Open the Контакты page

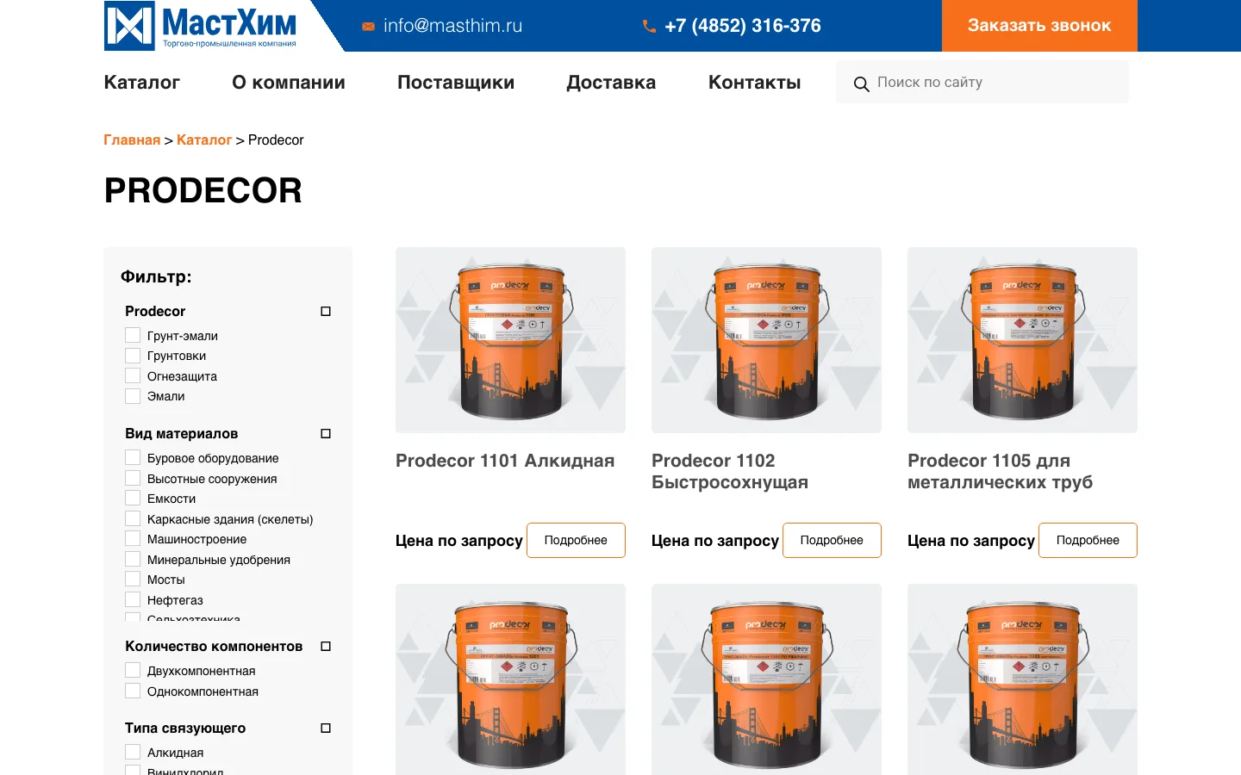pos(755,83)
